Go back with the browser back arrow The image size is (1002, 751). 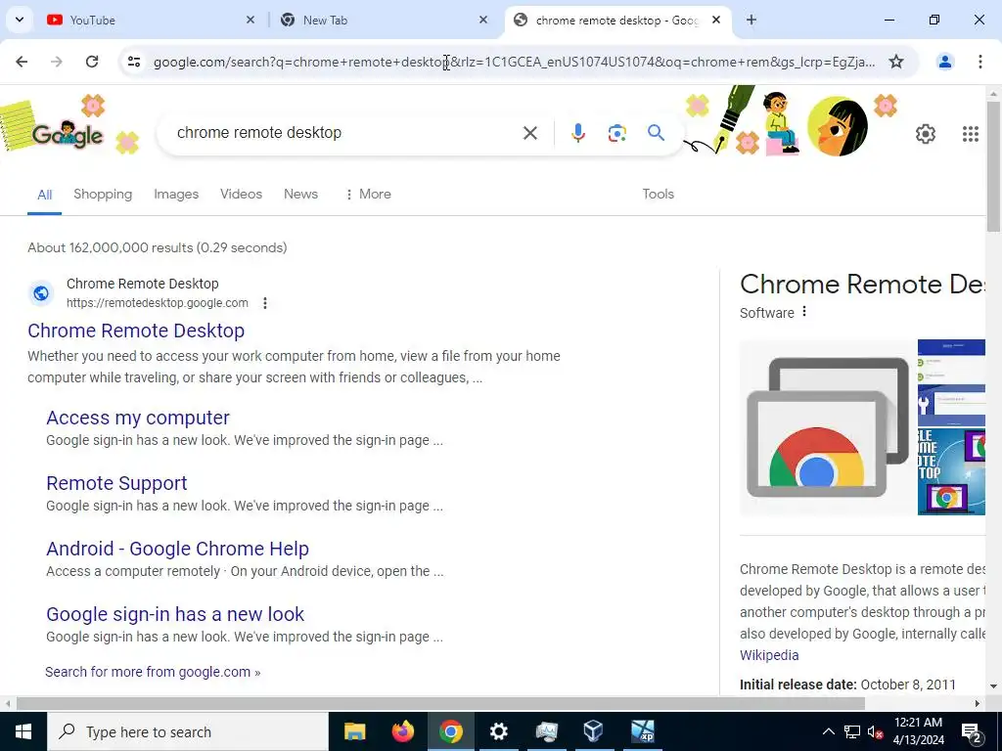pos(22,62)
